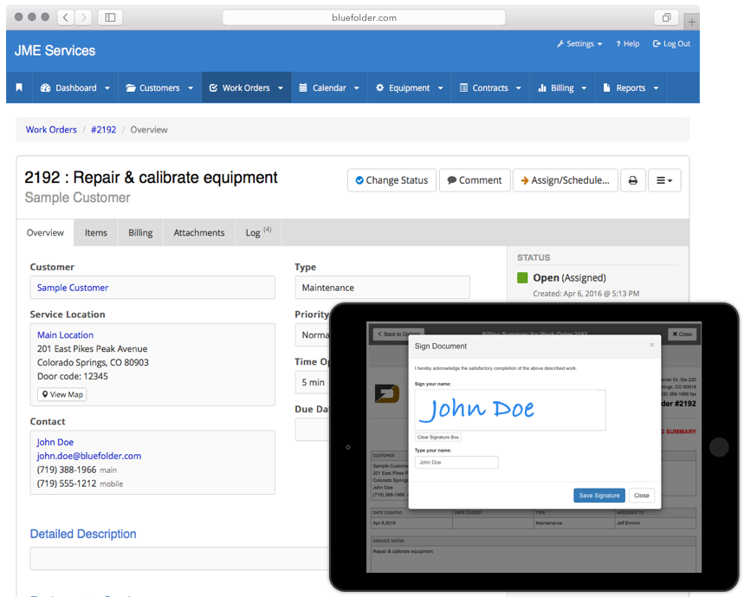Open the hamburger menu actions button
744x597 pixels.
[664, 180]
